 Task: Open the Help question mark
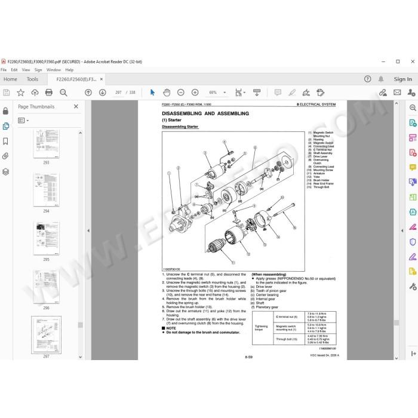point(367,79)
